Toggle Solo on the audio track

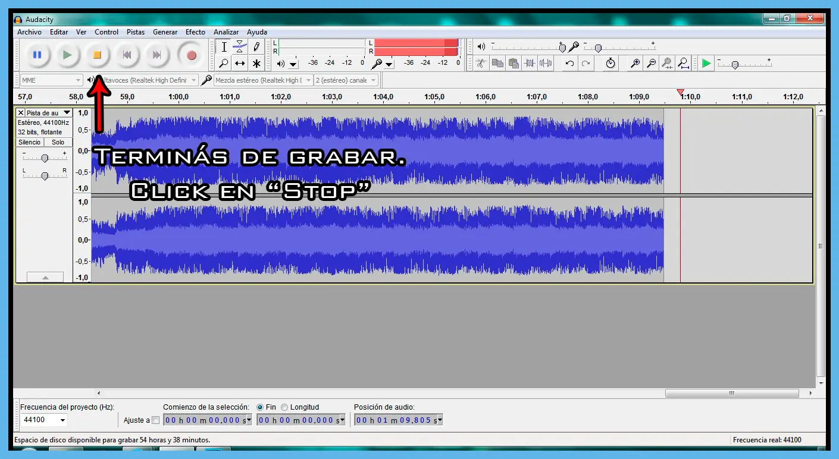click(58, 143)
